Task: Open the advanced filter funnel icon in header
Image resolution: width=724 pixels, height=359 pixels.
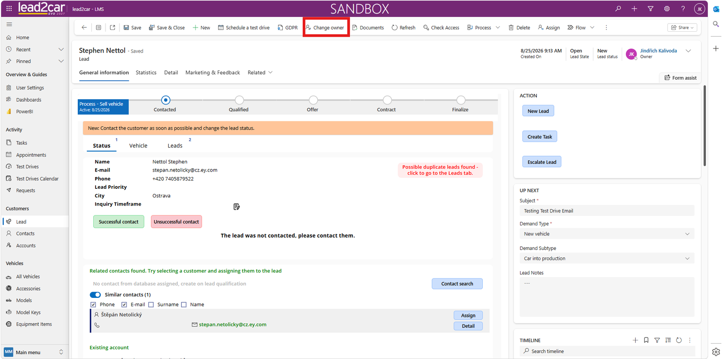Action: click(x=650, y=9)
